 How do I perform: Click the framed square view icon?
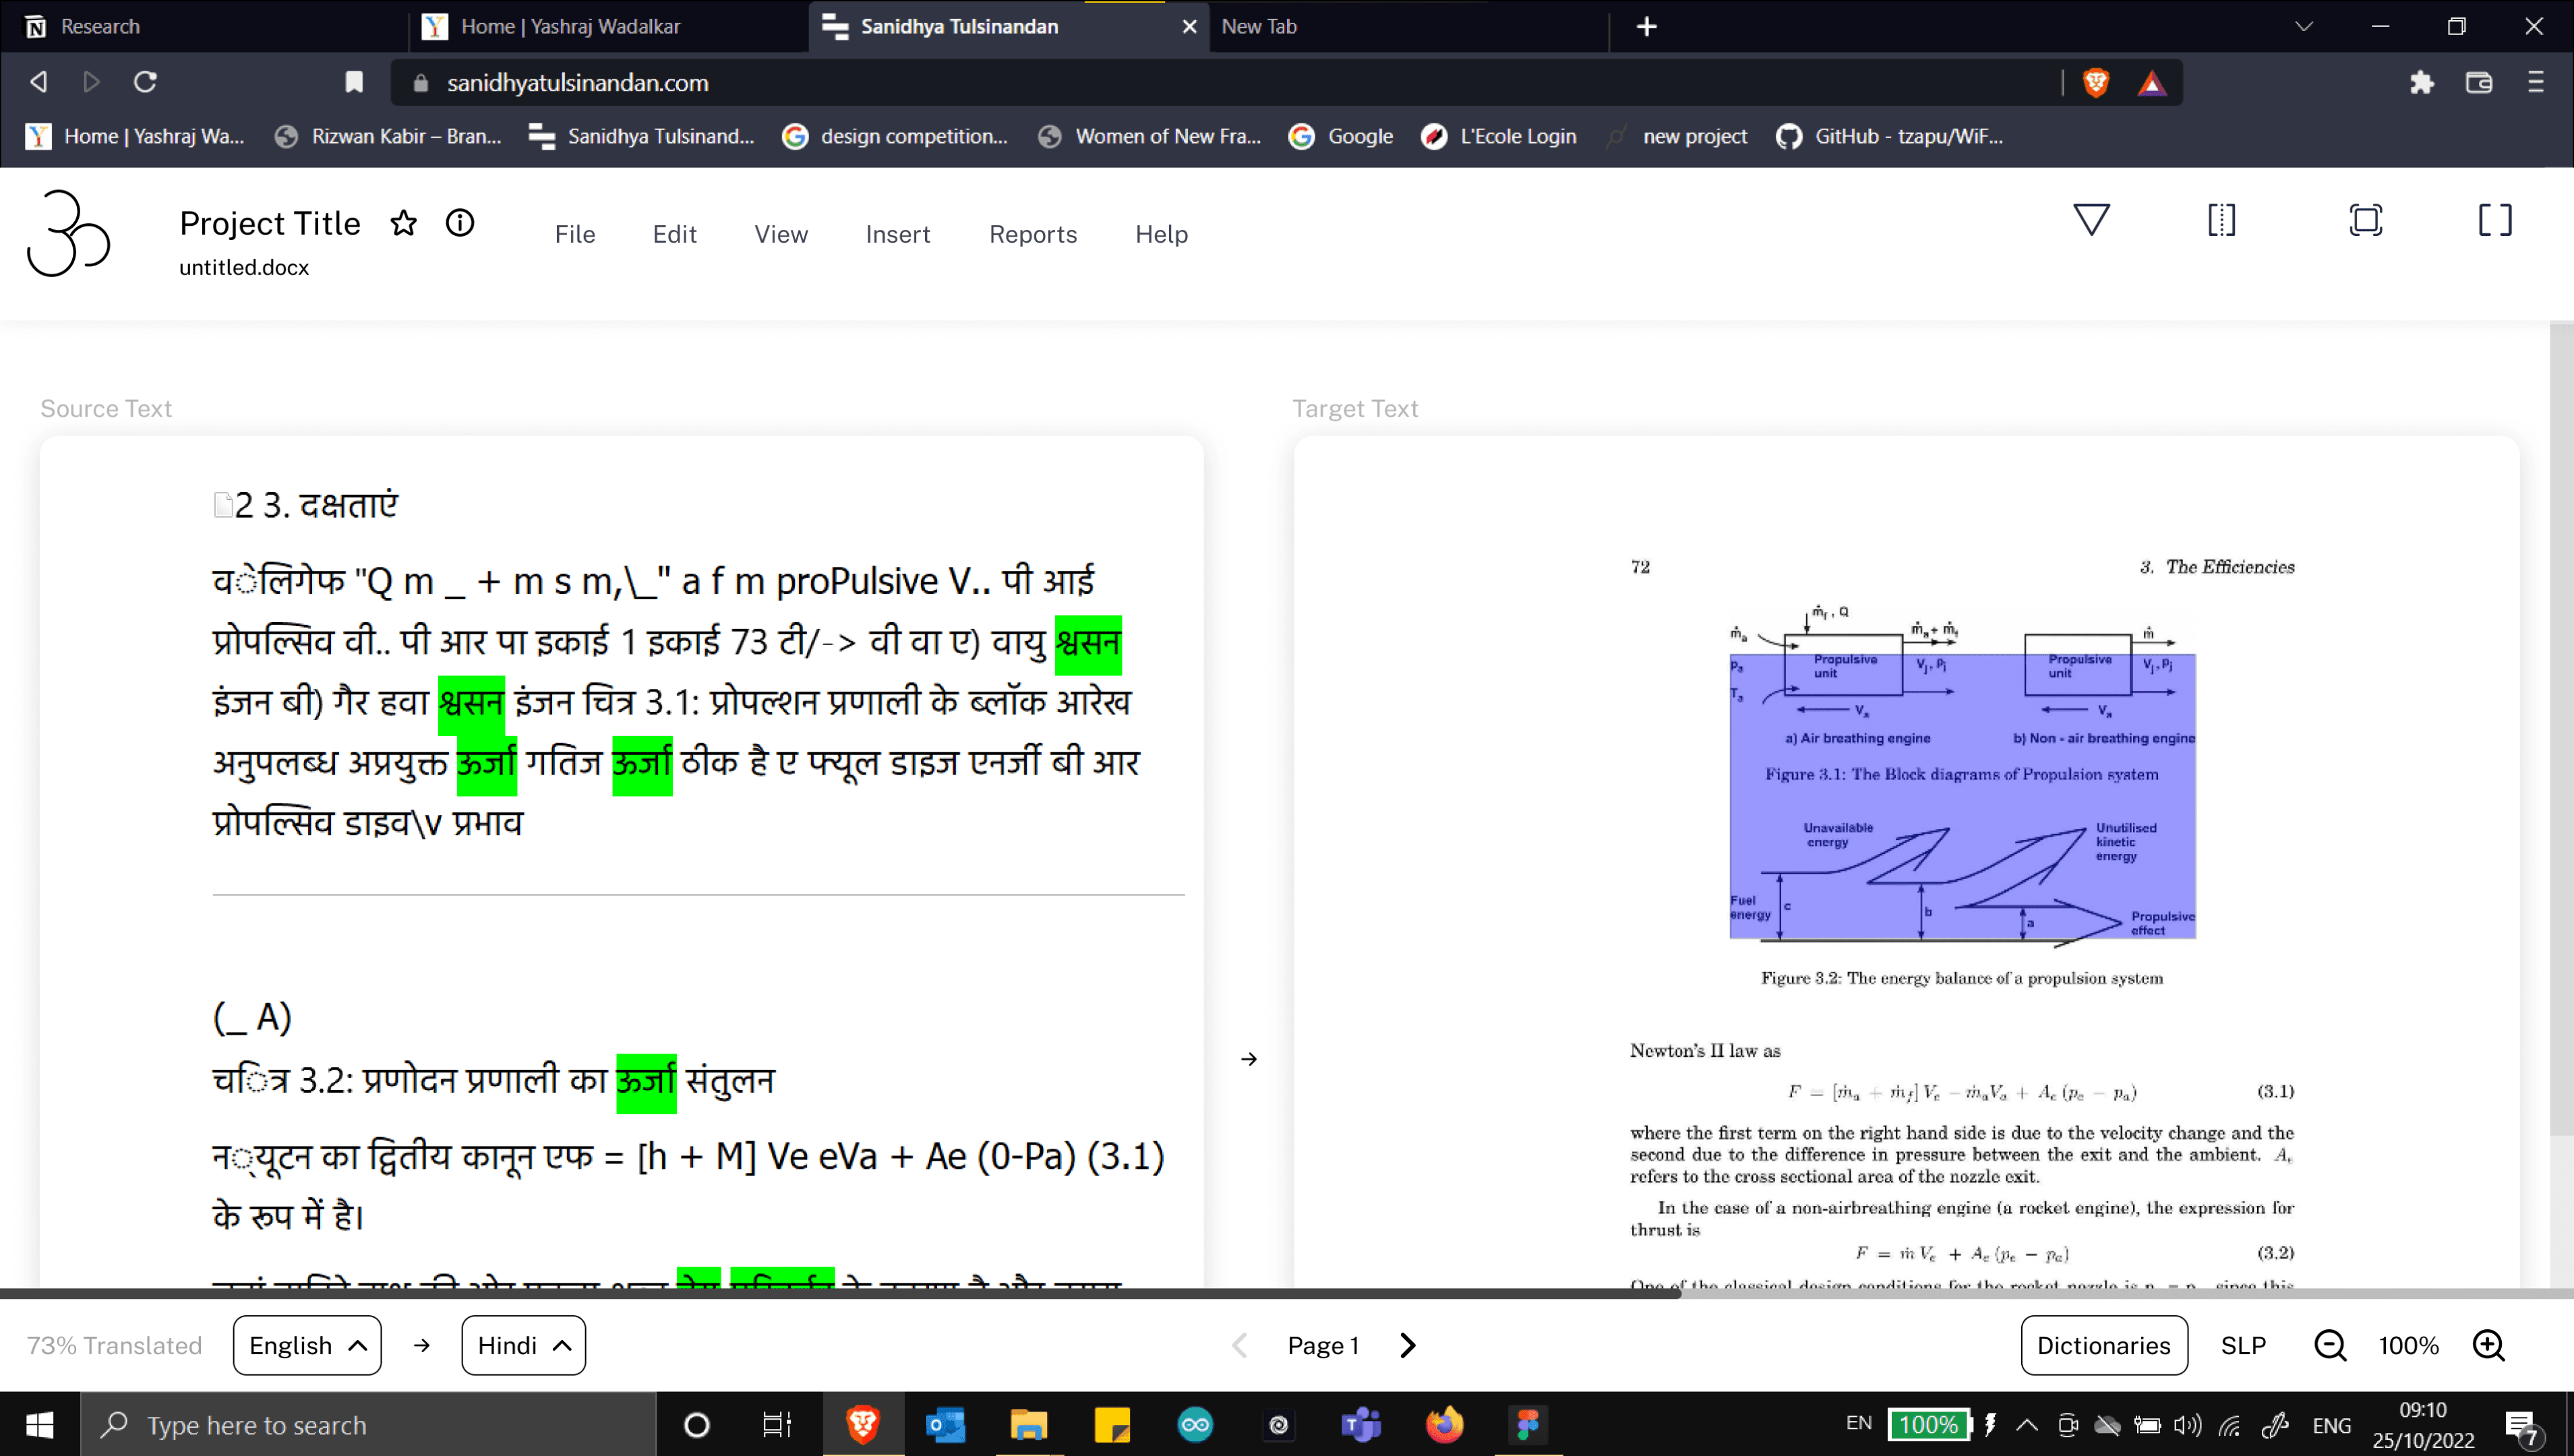click(2365, 219)
